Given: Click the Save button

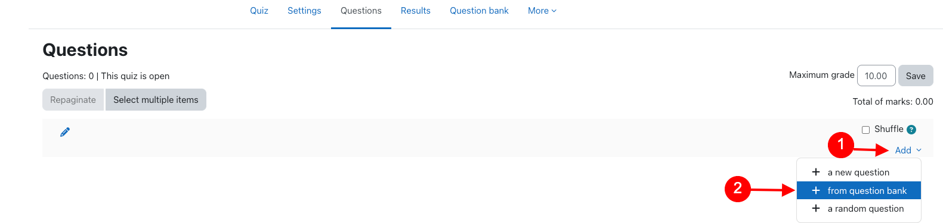Looking at the screenshot, I should 916,76.
